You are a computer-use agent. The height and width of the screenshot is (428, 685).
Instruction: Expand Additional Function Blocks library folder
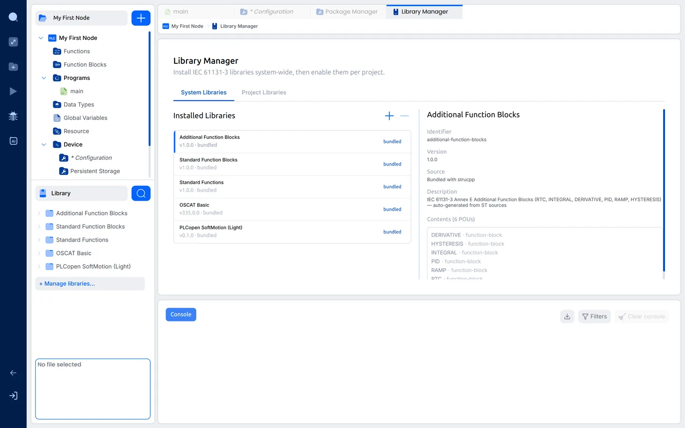(39, 213)
